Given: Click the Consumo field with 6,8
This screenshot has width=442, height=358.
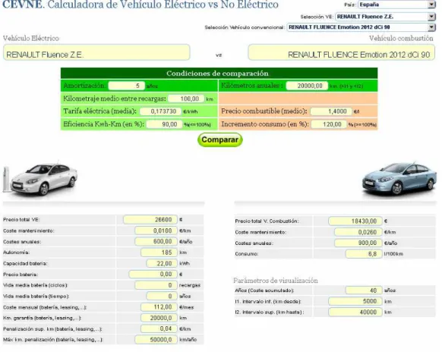Looking at the screenshot, I should click(x=364, y=254).
